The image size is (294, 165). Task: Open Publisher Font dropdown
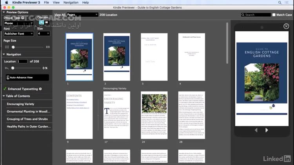click(18, 34)
